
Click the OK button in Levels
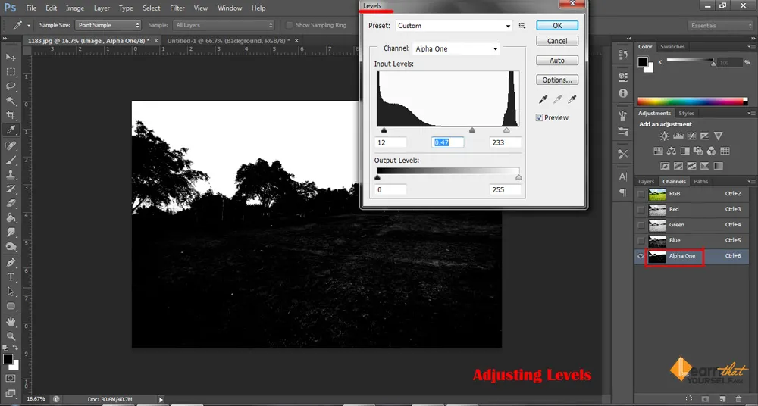(x=557, y=25)
